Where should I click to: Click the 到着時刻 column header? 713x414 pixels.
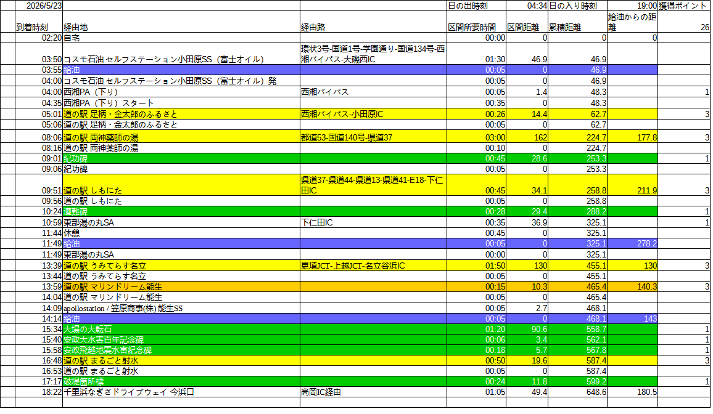pyautogui.click(x=39, y=22)
